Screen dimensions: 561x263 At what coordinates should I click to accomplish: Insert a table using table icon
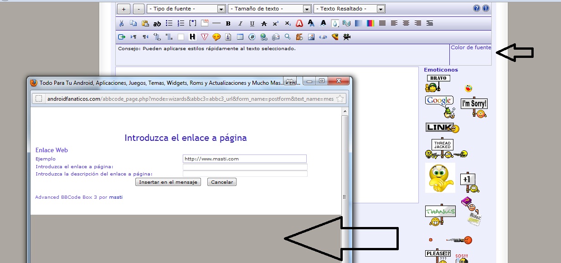[240, 37]
